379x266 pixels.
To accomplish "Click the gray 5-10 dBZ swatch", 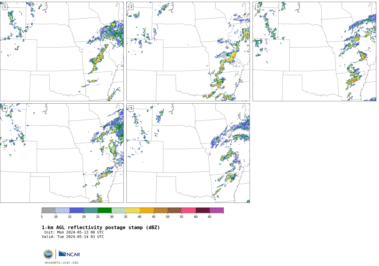I will click(x=49, y=210).
